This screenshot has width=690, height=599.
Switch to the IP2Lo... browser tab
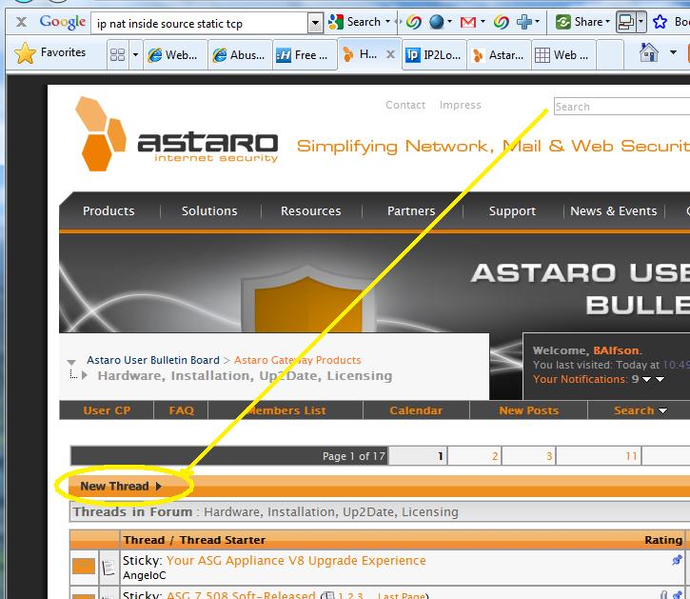pyautogui.click(x=433, y=55)
